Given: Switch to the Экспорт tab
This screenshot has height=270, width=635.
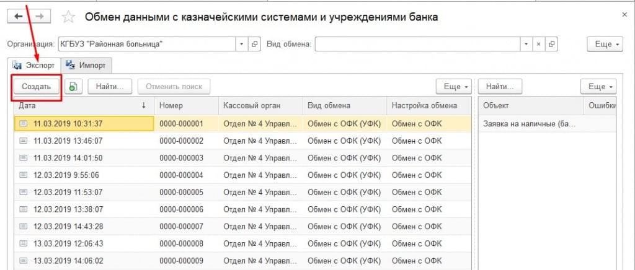Looking at the screenshot, I should (x=35, y=66).
